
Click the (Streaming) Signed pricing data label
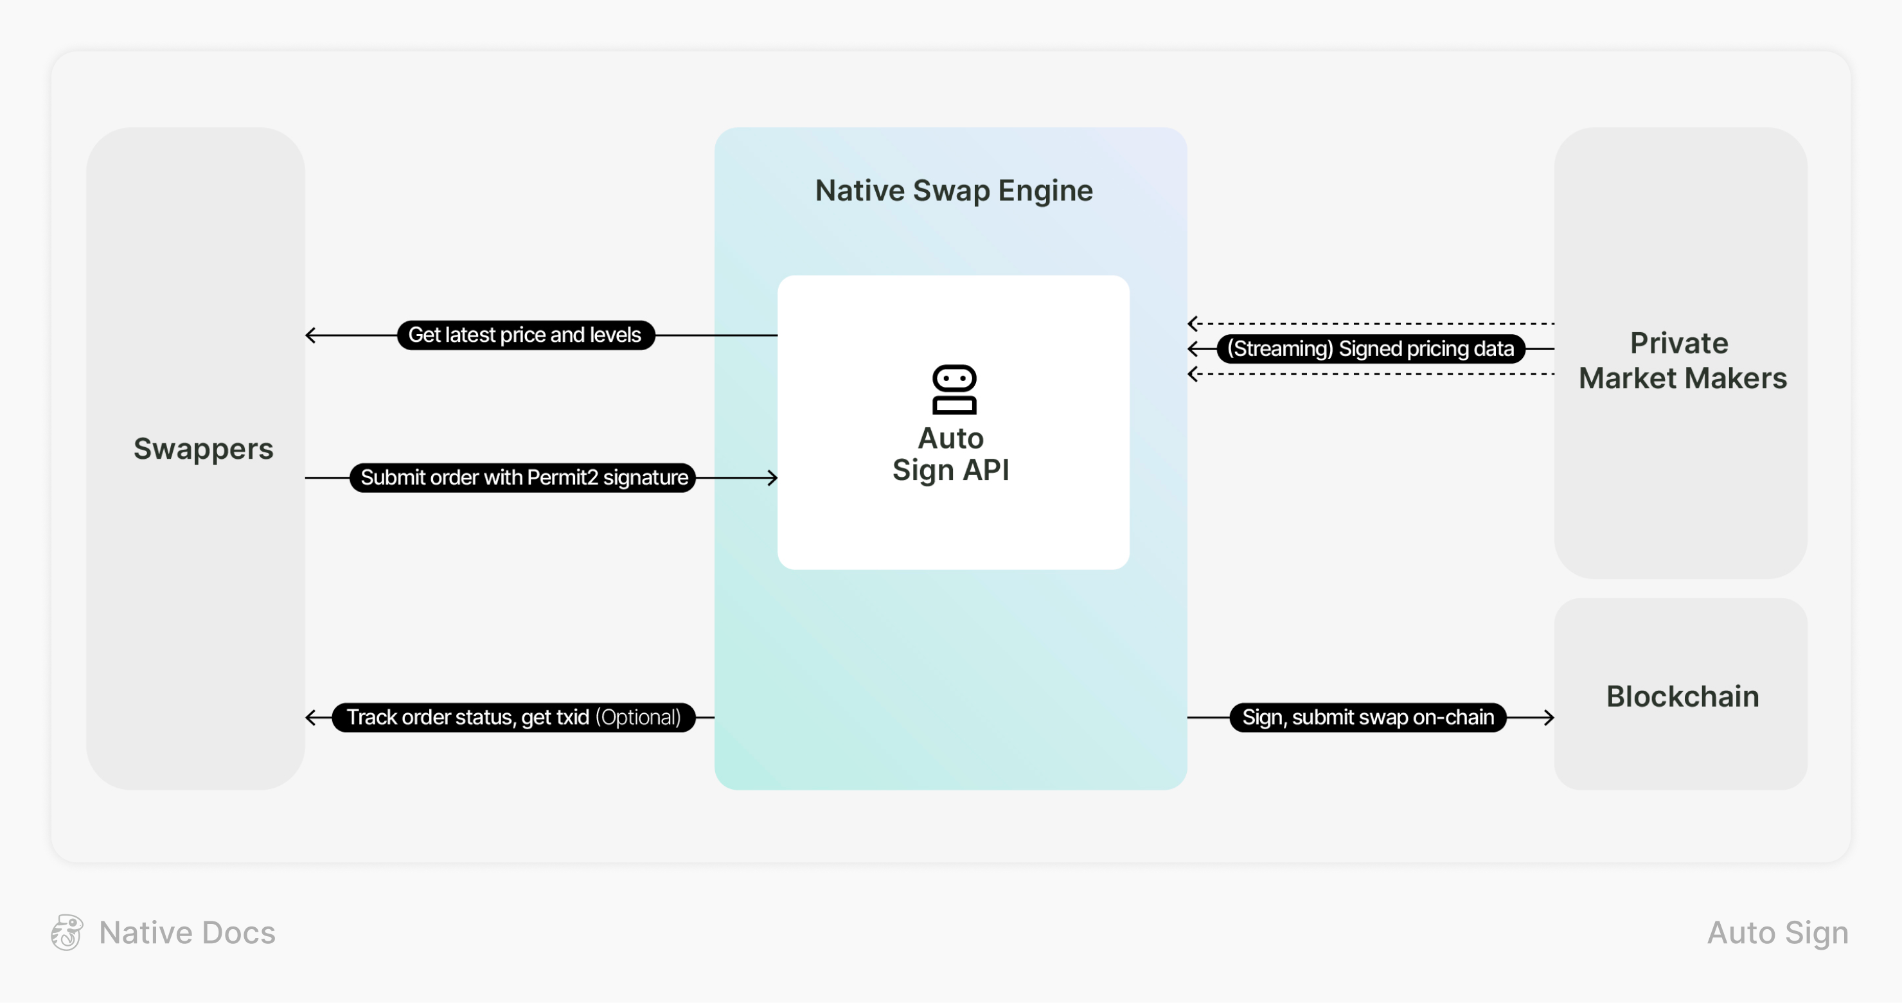point(1370,349)
